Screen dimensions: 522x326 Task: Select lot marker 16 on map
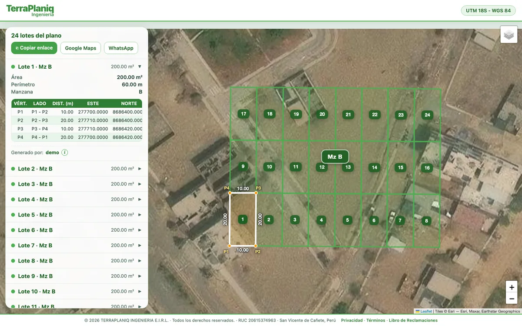[x=427, y=168]
